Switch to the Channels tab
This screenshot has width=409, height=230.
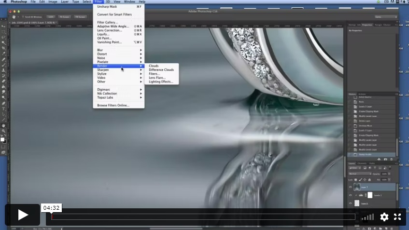362,163
